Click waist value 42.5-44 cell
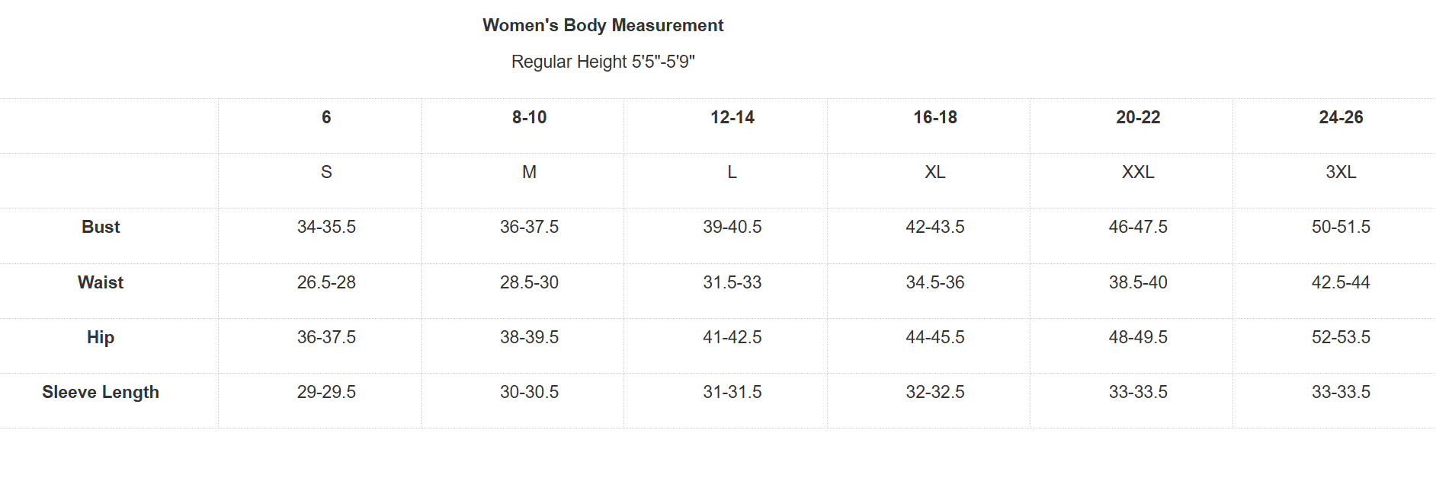1436x484 pixels. point(1341,282)
